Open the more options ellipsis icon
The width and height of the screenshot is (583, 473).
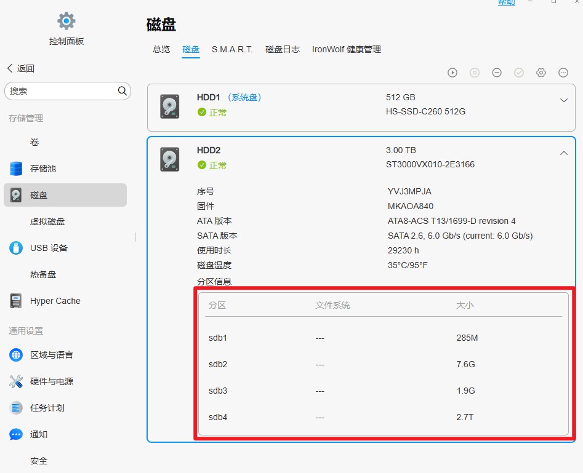tap(563, 73)
